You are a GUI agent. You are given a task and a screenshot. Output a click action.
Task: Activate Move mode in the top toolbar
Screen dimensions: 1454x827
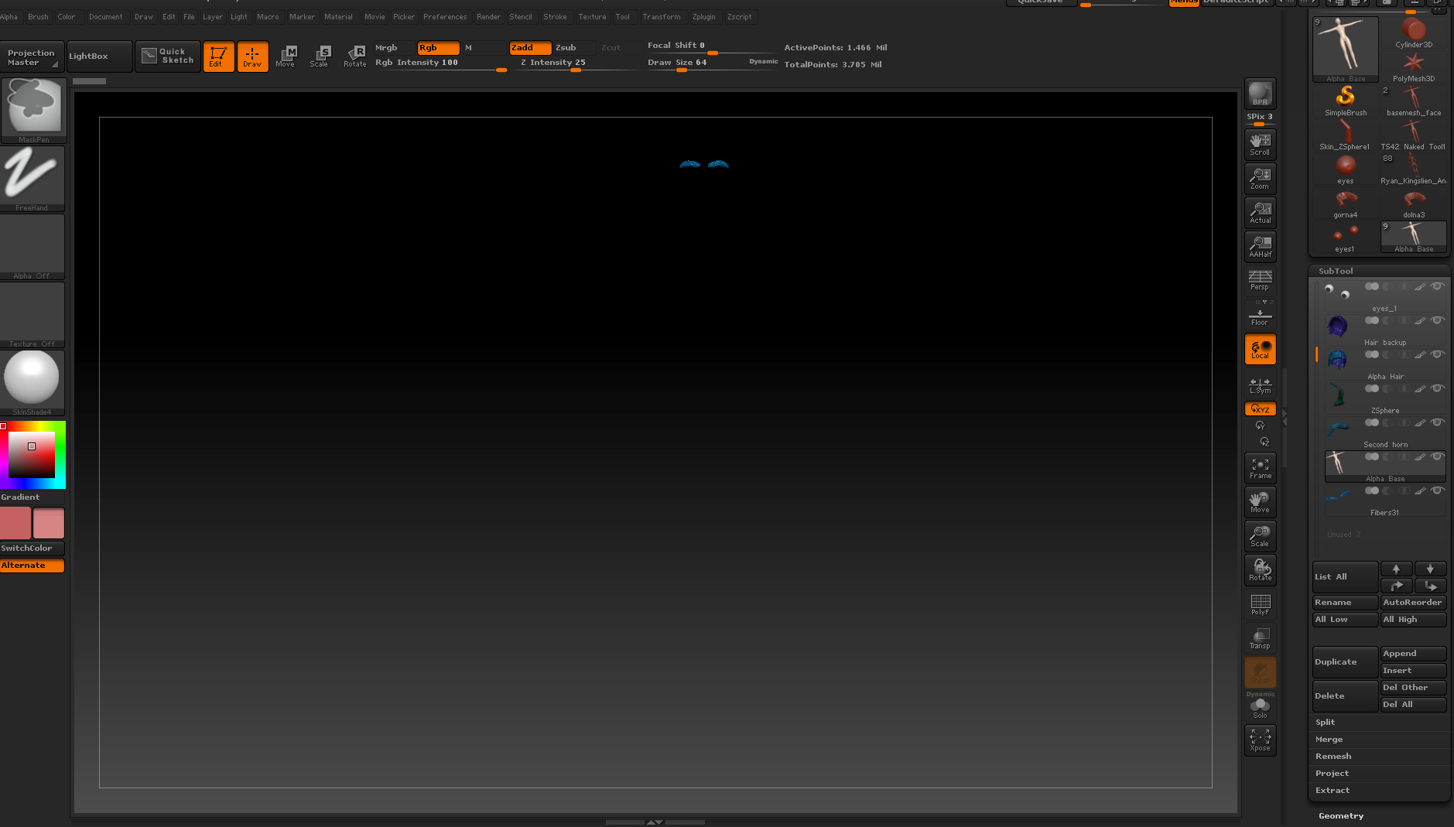click(286, 56)
